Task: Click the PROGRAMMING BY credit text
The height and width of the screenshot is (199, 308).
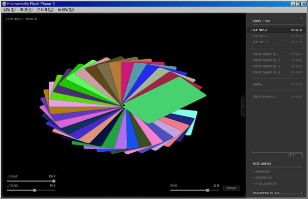Action: 277,193
